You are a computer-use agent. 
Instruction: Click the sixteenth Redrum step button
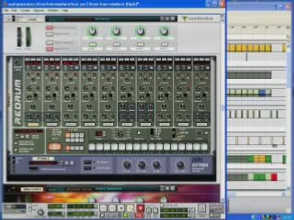tap(204, 147)
